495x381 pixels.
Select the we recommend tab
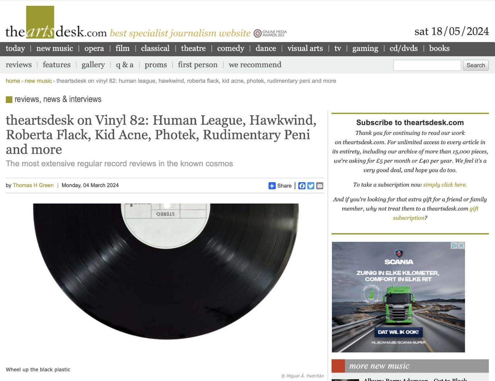255,65
